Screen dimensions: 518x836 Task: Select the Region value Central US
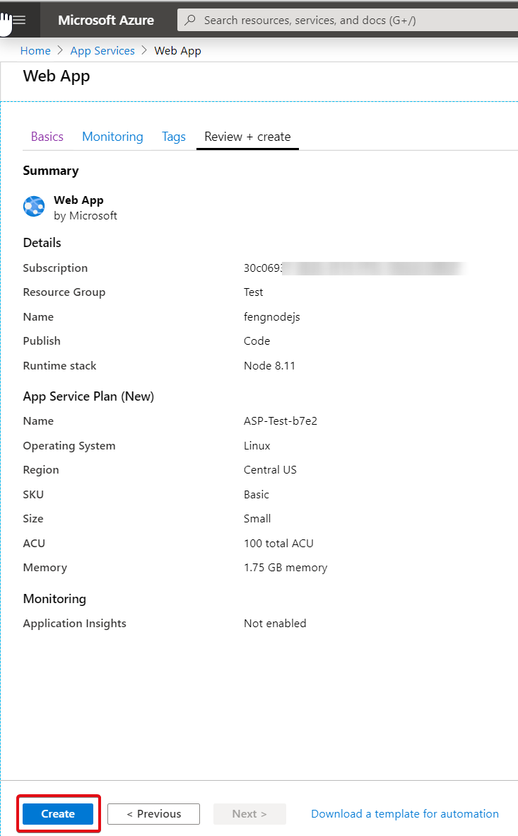click(270, 470)
